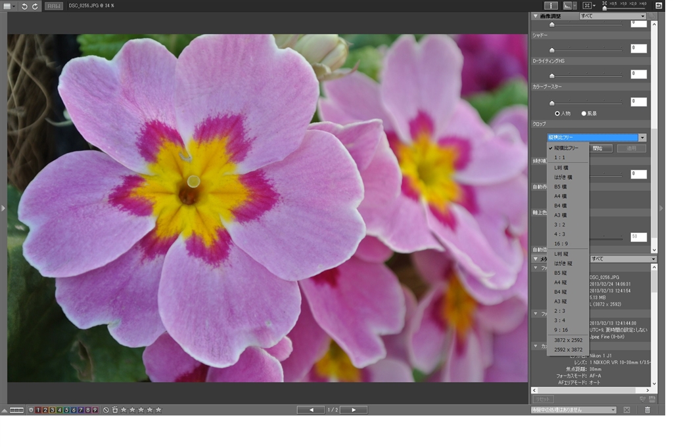
Task: Collapse the 画像調整 section triangle
Action: [x=536, y=16]
